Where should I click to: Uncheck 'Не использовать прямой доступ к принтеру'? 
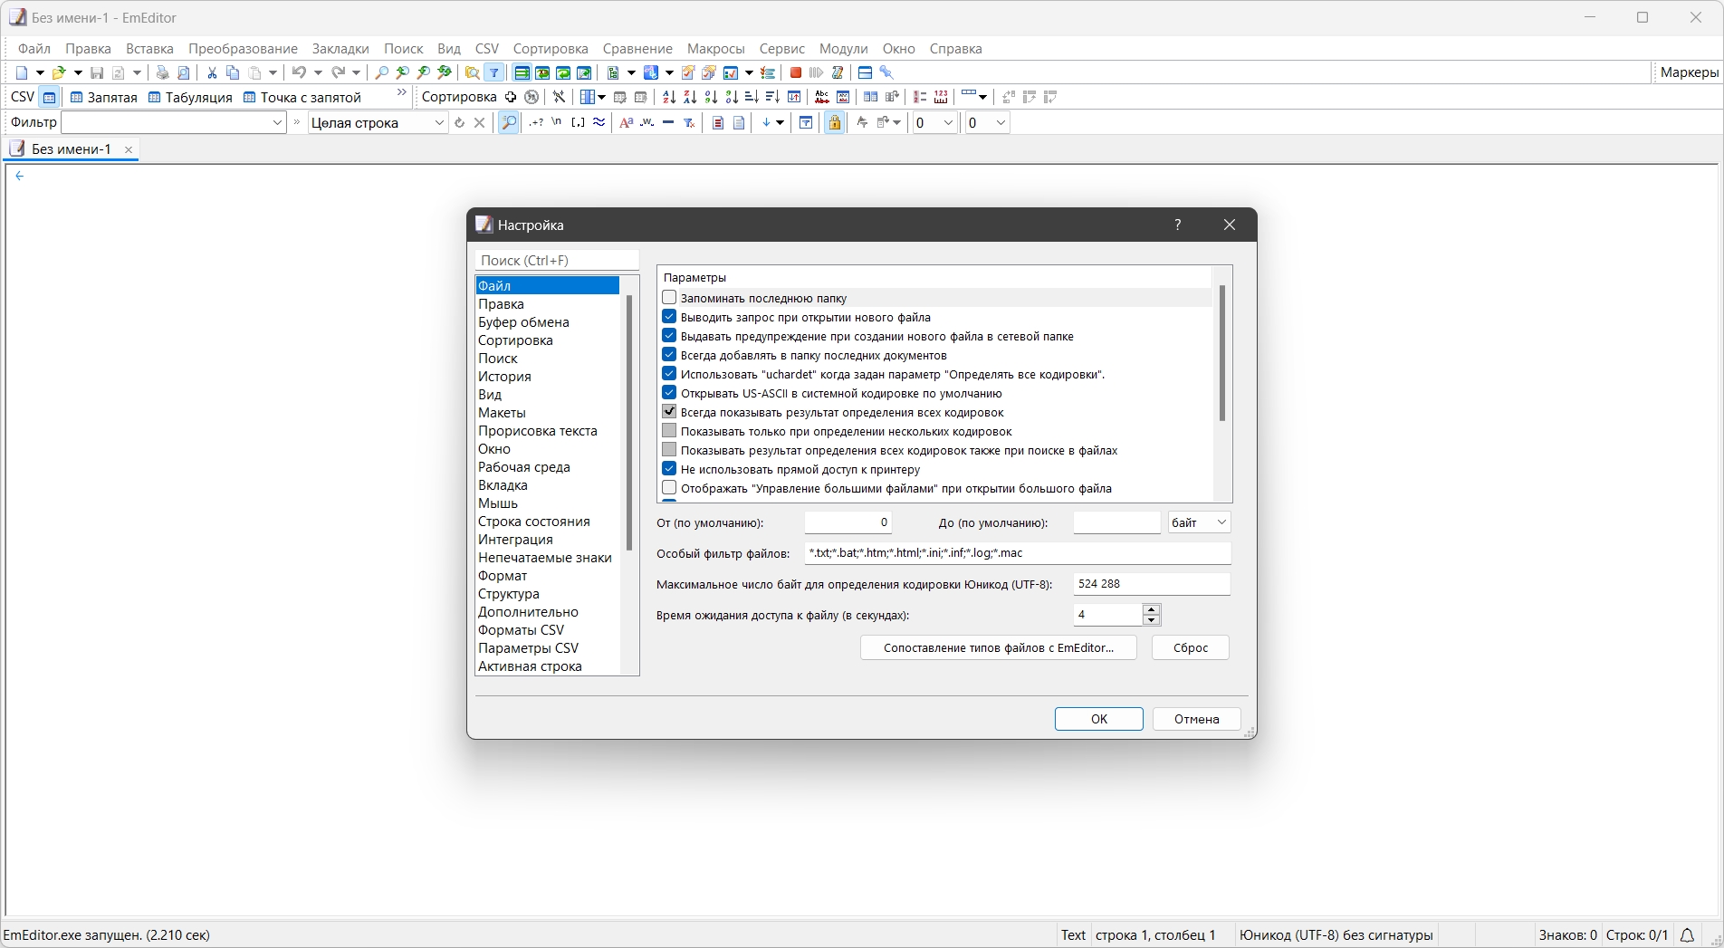click(x=669, y=469)
